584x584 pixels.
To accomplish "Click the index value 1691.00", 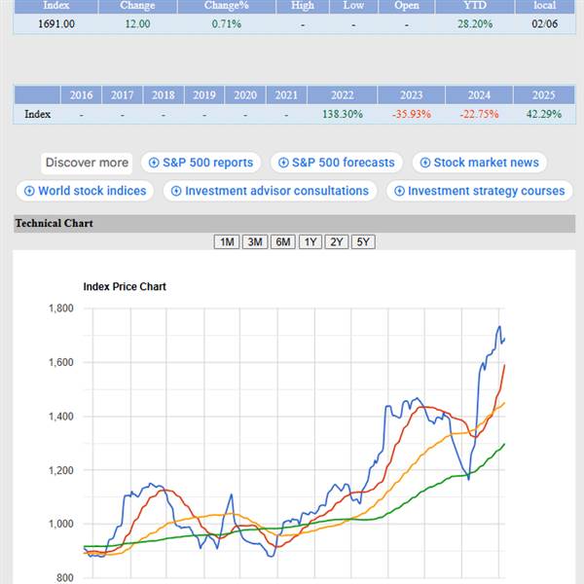I will pos(56,24).
